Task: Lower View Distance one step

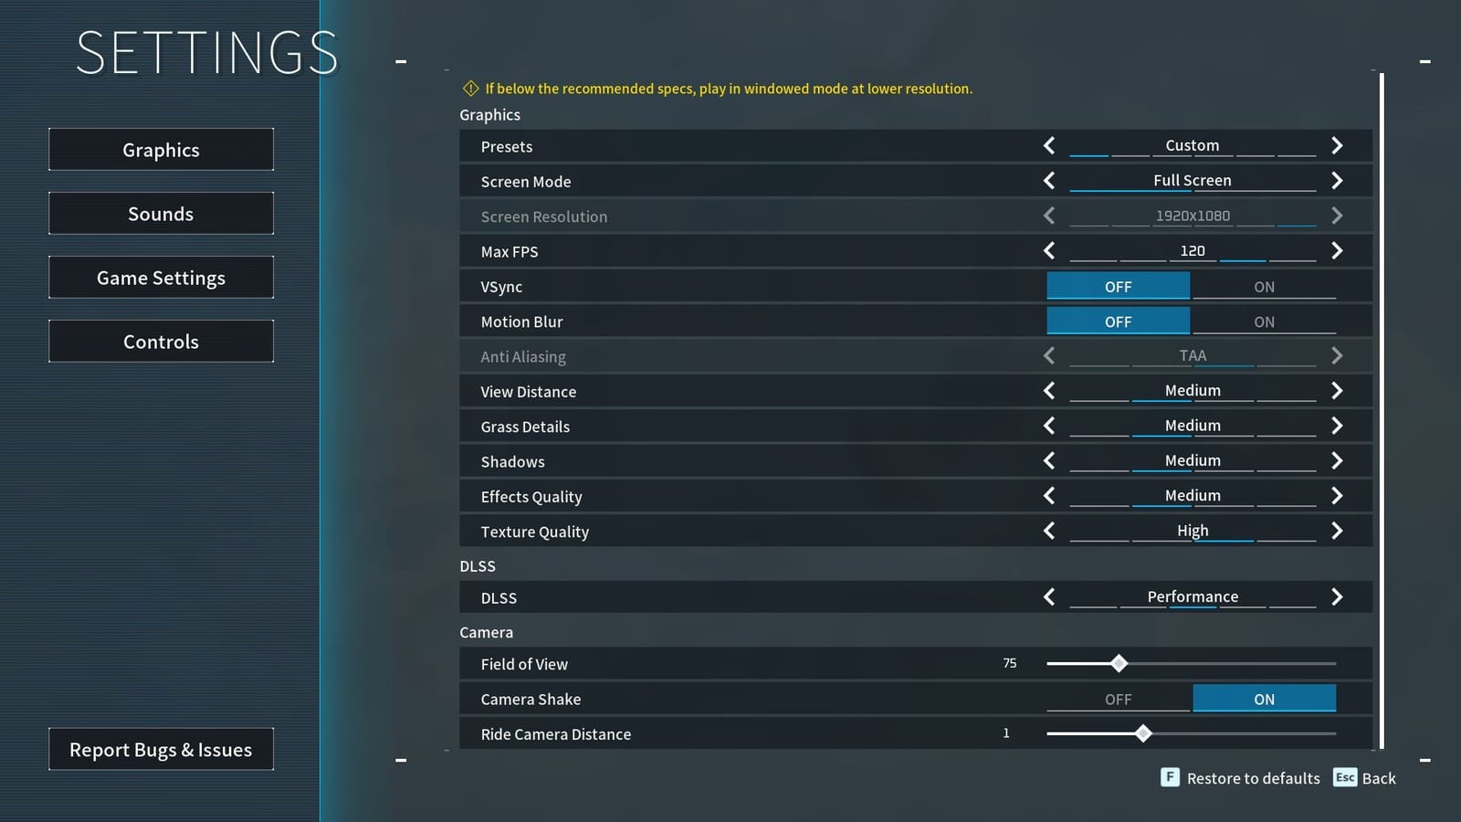Action: [1048, 390]
